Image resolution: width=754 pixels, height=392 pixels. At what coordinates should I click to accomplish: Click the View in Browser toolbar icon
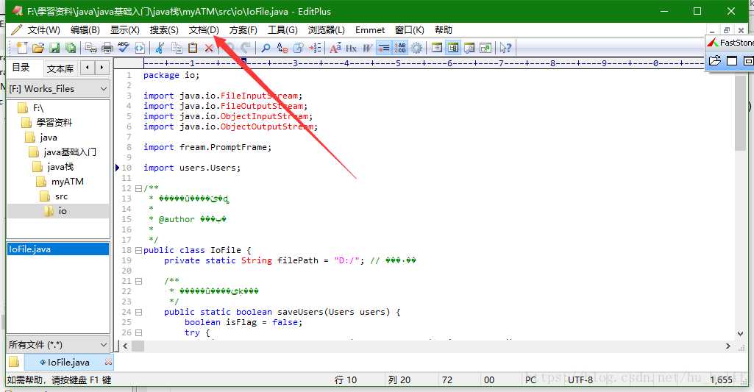tap(140, 48)
